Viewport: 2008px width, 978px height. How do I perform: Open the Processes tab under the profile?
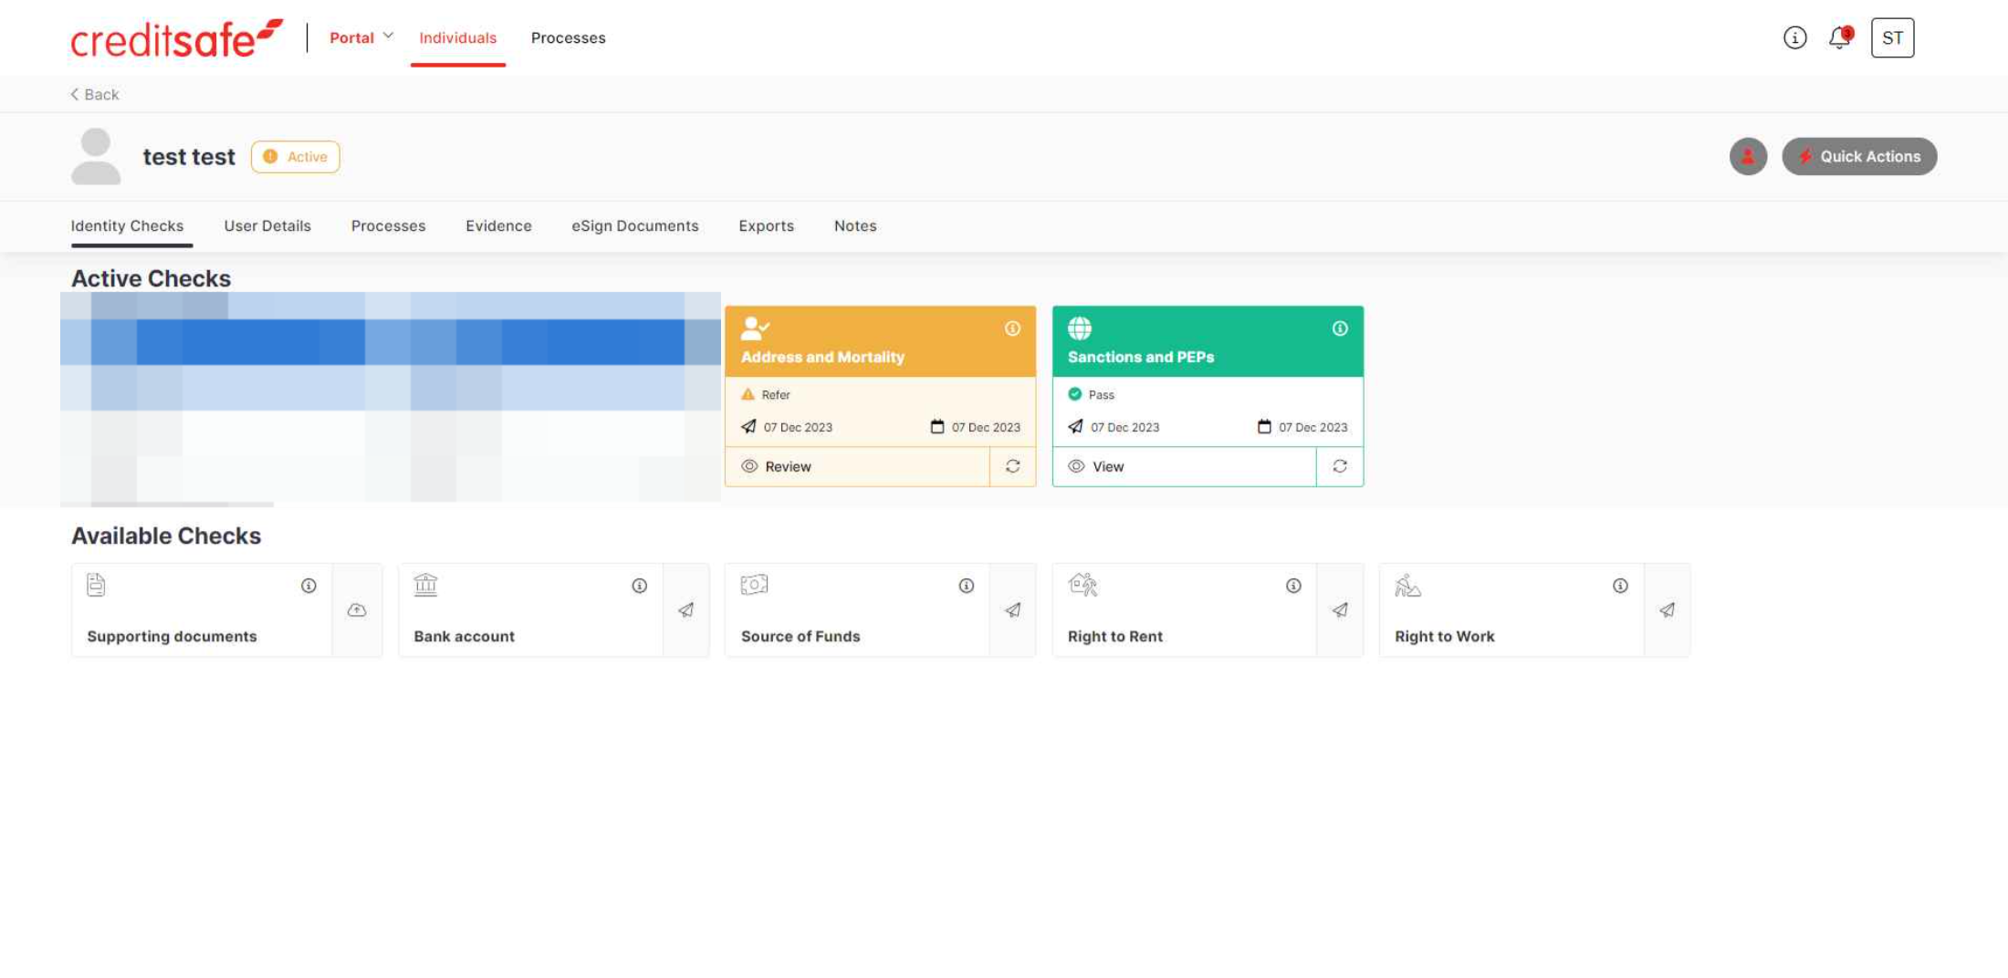coord(388,225)
